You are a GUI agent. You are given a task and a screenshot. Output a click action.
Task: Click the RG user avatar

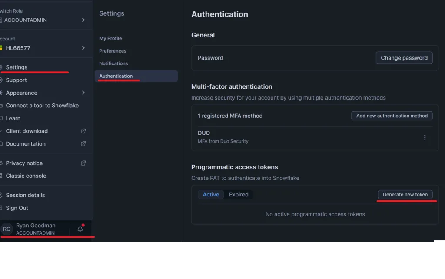coord(7,229)
